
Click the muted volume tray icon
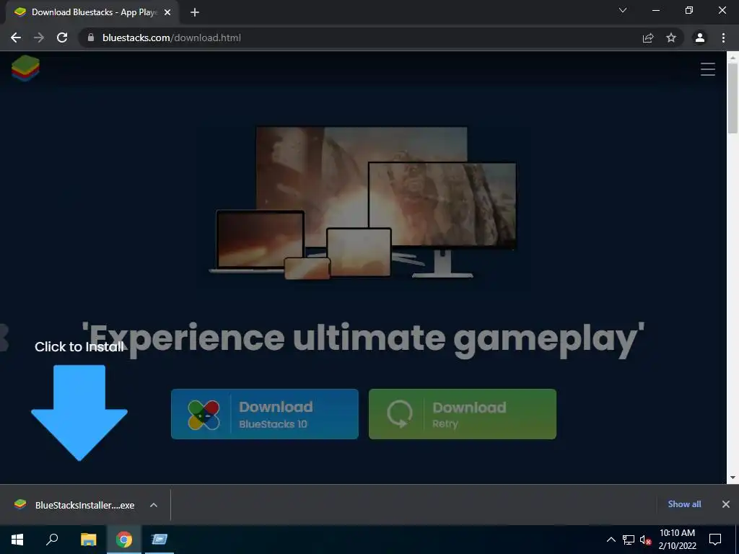pyautogui.click(x=645, y=540)
